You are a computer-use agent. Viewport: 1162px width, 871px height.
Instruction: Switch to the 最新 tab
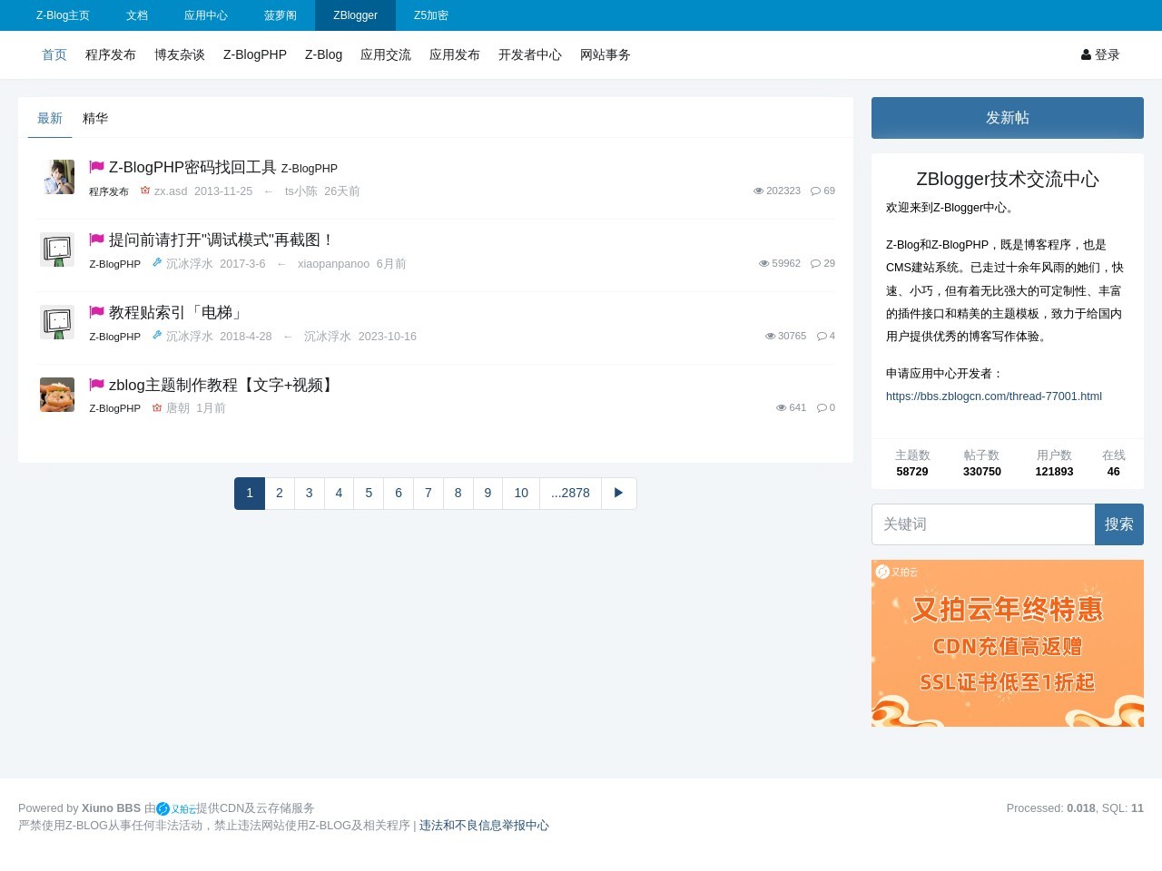[x=50, y=118]
